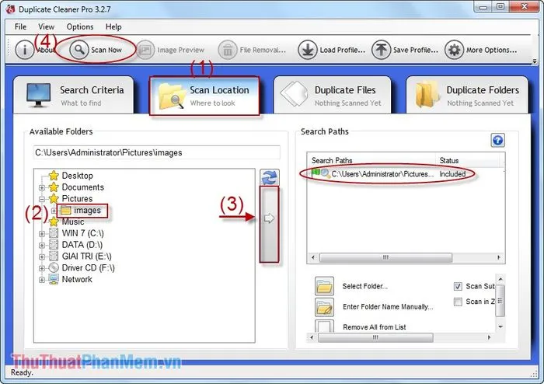Screen dimensions: 544x384
Task: Open More Options gear icon
Action: (x=454, y=50)
